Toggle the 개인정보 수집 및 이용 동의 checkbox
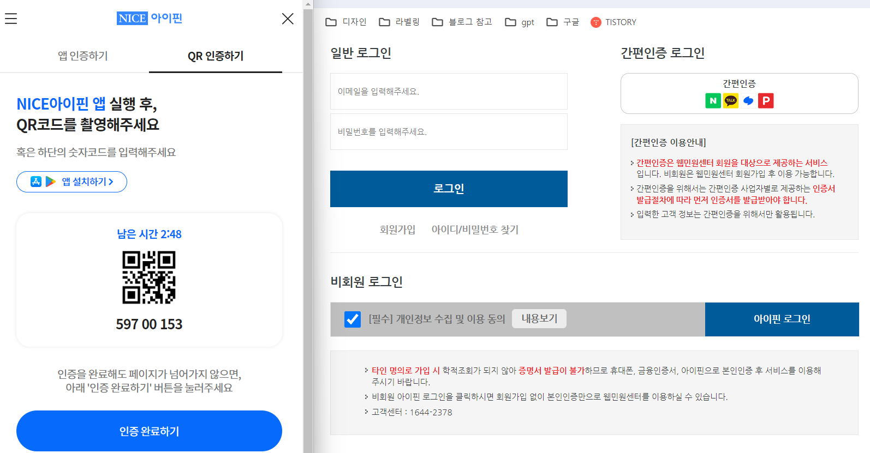 pyautogui.click(x=353, y=319)
